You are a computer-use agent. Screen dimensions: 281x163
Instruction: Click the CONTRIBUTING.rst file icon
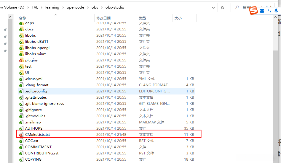(21, 153)
